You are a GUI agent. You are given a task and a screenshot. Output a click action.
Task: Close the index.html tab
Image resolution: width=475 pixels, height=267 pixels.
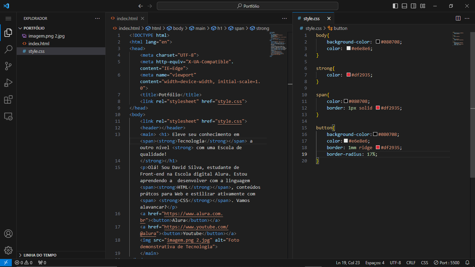(143, 18)
